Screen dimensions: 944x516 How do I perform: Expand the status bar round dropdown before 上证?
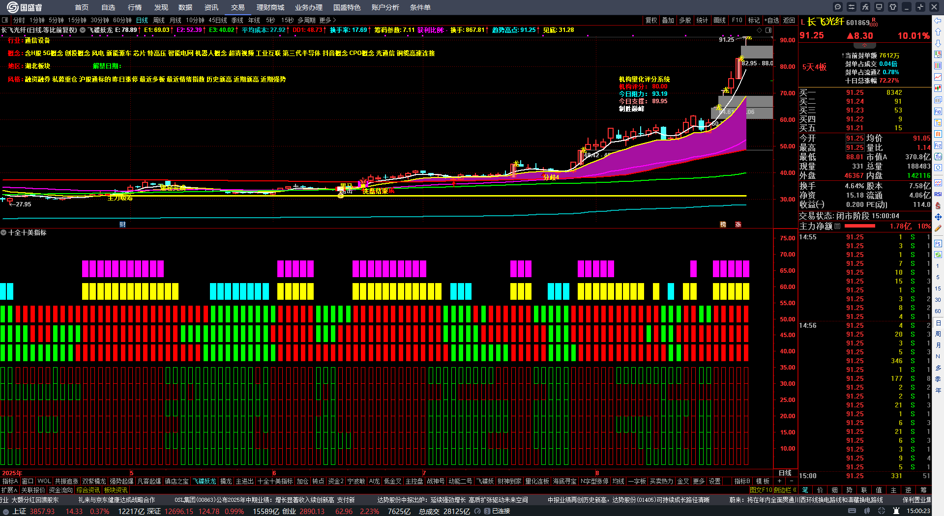point(6,511)
